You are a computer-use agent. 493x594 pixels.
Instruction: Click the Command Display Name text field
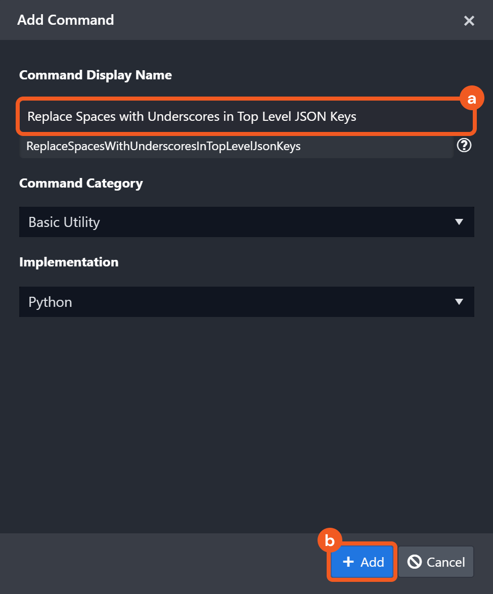click(x=246, y=117)
